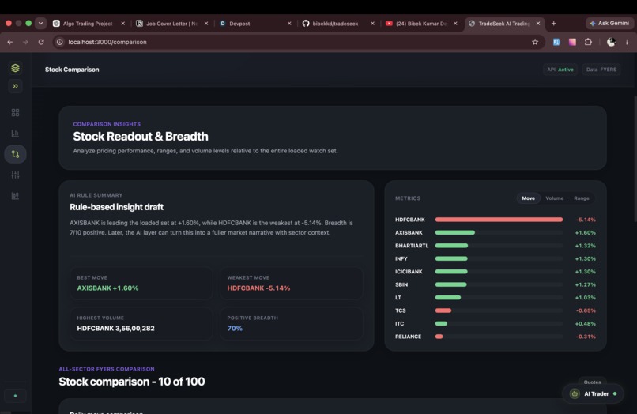
Task: Click the HDFCBANK red move bar
Action: pyautogui.click(x=499, y=220)
